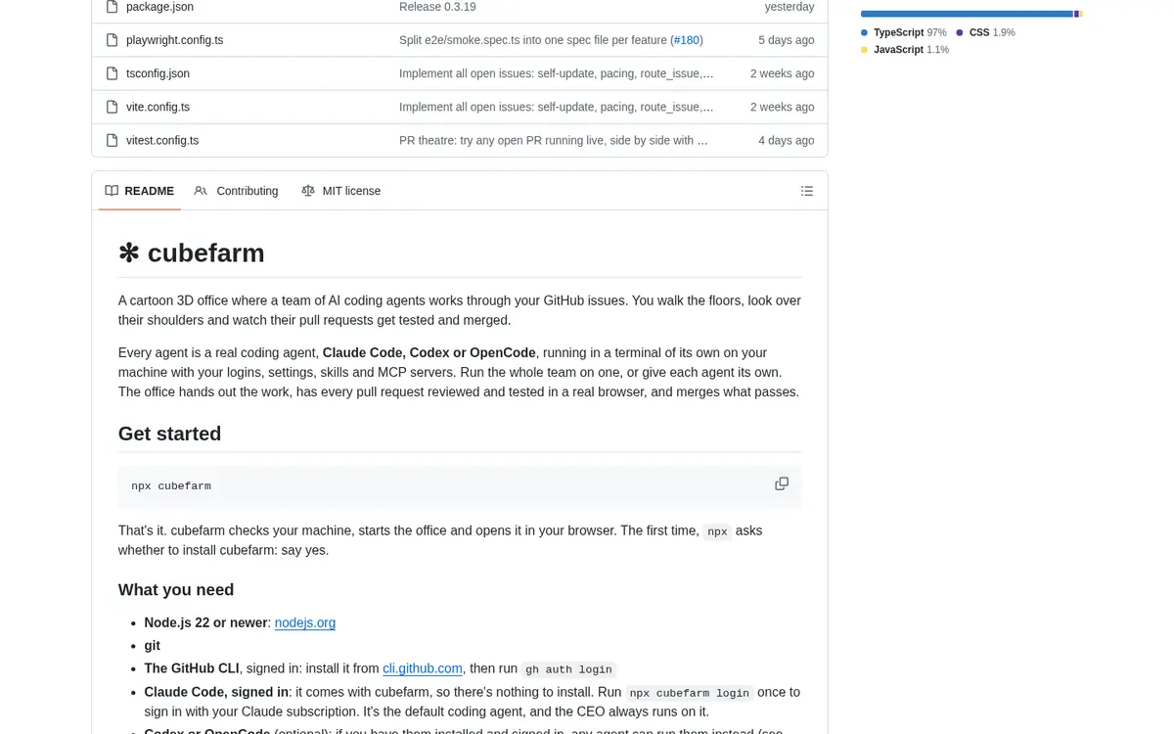Image resolution: width=1174 pixels, height=734 pixels.
Task: Follow the nodejs.org link
Action: tap(305, 622)
